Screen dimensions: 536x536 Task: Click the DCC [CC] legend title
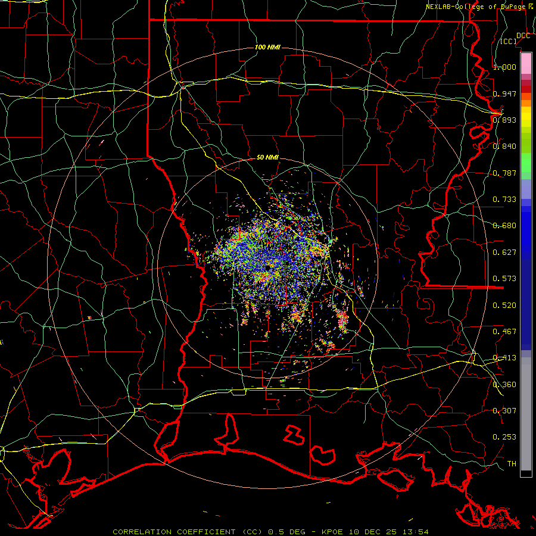pos(515,38)
